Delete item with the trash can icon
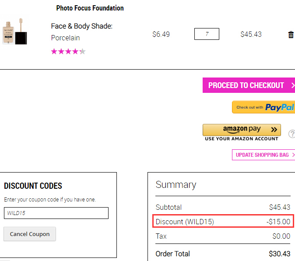This screenshot has width=295, height=261. [291, 35]
